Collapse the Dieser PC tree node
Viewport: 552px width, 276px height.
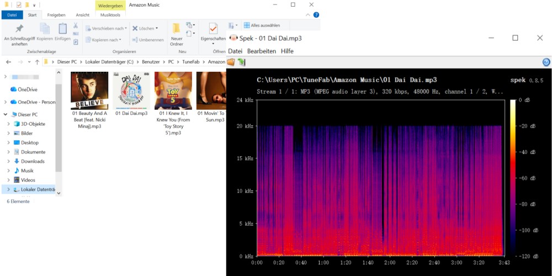tap(6, 114)
